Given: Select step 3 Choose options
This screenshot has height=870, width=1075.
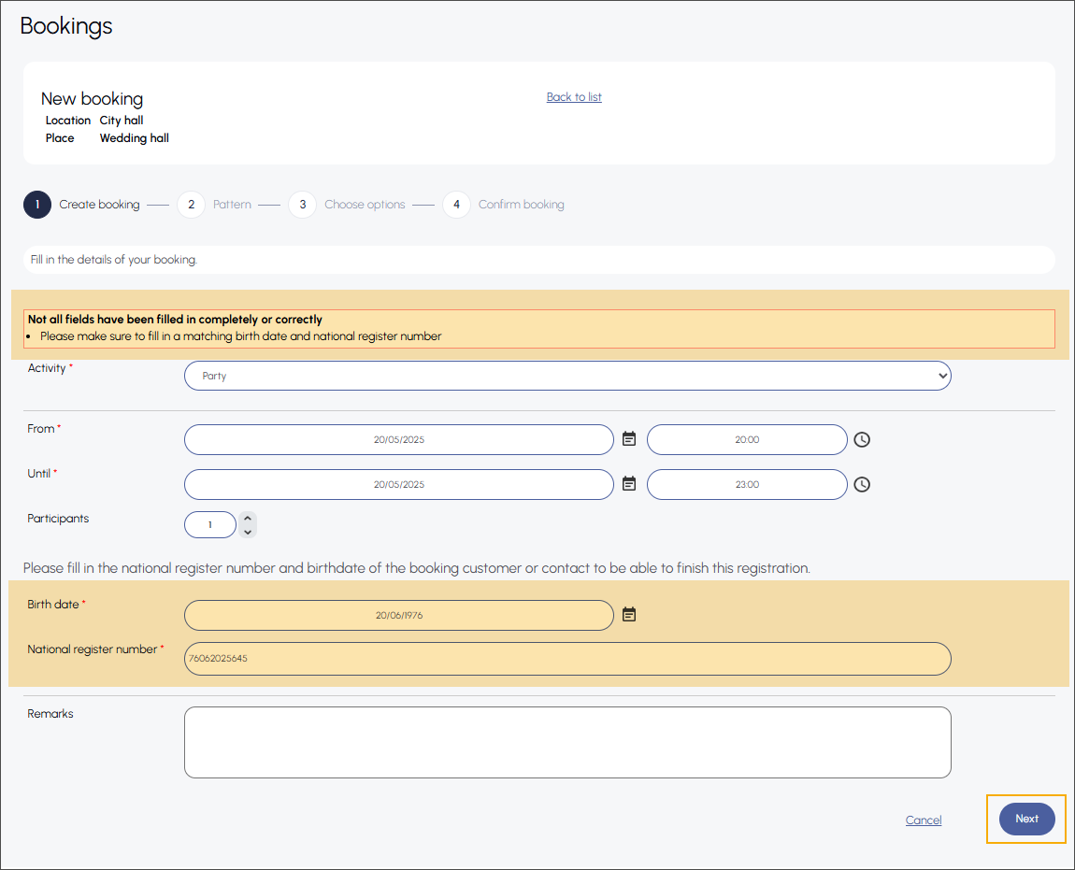Looking at the screenshot, I should pos(303,205).
